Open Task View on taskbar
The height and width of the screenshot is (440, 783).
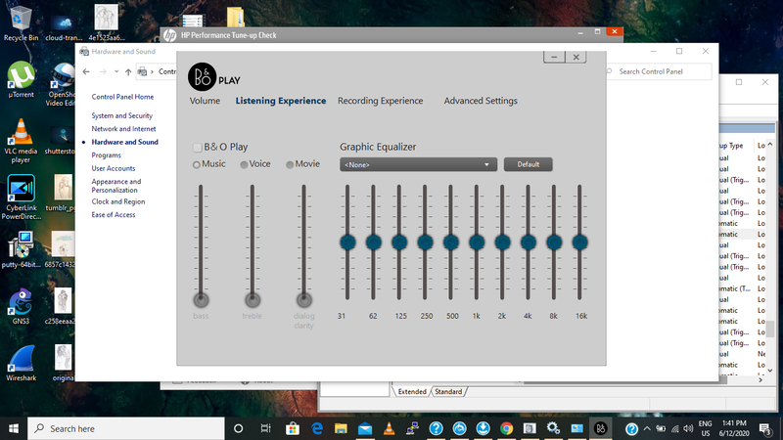point(265,428)
